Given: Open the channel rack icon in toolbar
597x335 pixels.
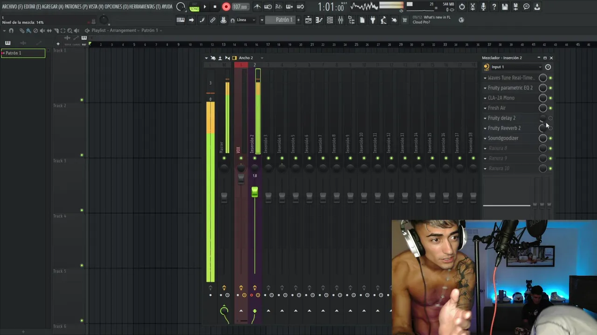Looking at the screenshot, I should click(x=330, y=20).
